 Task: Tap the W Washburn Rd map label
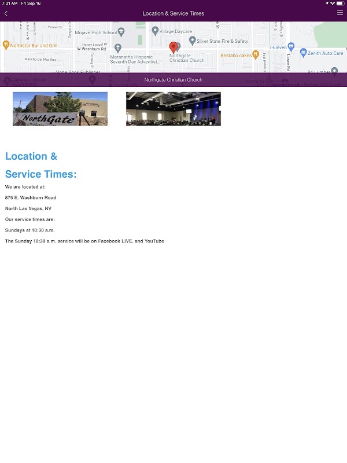[91, 49]
